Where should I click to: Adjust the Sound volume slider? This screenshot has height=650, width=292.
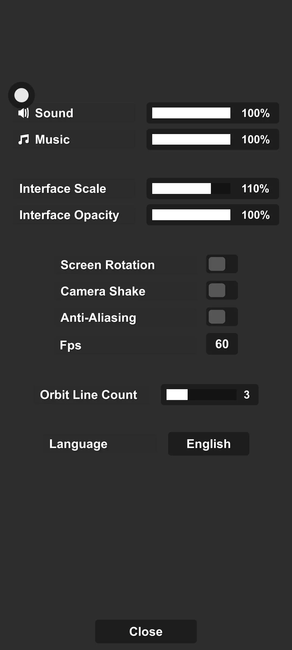[191, 113]
